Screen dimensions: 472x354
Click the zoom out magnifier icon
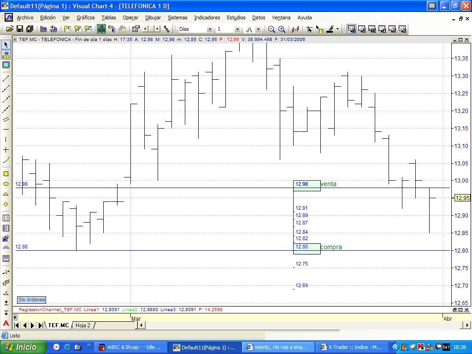pyautogui.click(x=271, y=29)
